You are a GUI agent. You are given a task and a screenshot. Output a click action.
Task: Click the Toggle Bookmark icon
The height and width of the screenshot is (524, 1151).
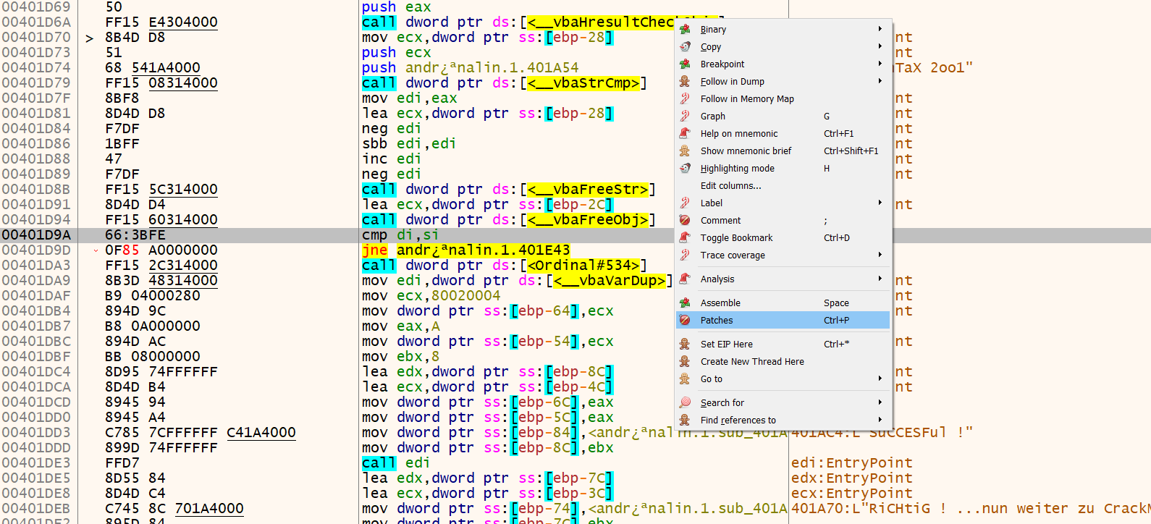point(685,238)
